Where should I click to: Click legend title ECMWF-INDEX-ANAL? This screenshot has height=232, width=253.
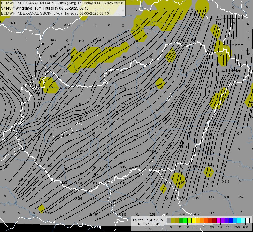[149, 220]
